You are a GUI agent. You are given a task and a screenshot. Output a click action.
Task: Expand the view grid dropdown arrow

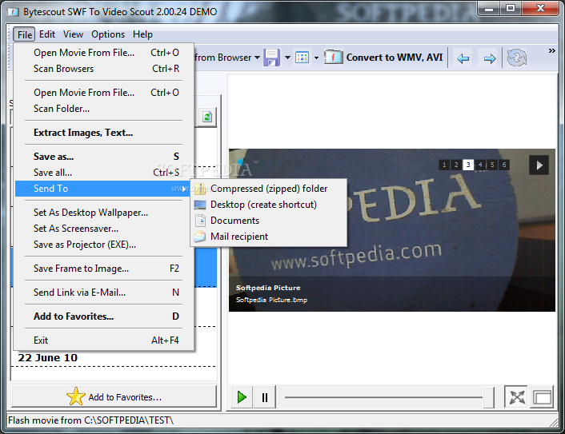pos(316,58)
